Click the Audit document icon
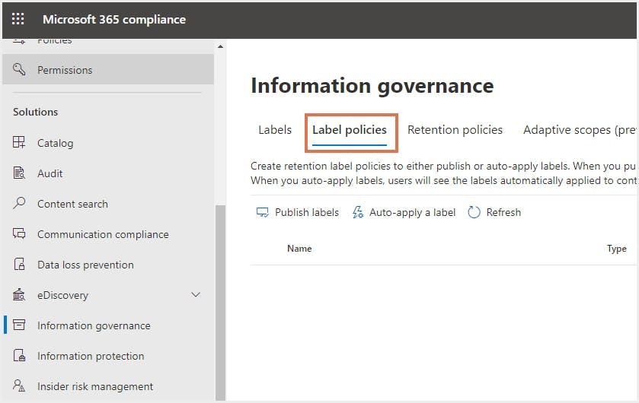Screen dimensions: 639x403 (x=20, y=173)
